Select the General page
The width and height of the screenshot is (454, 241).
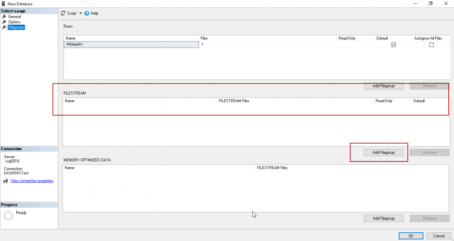(14, 17)
